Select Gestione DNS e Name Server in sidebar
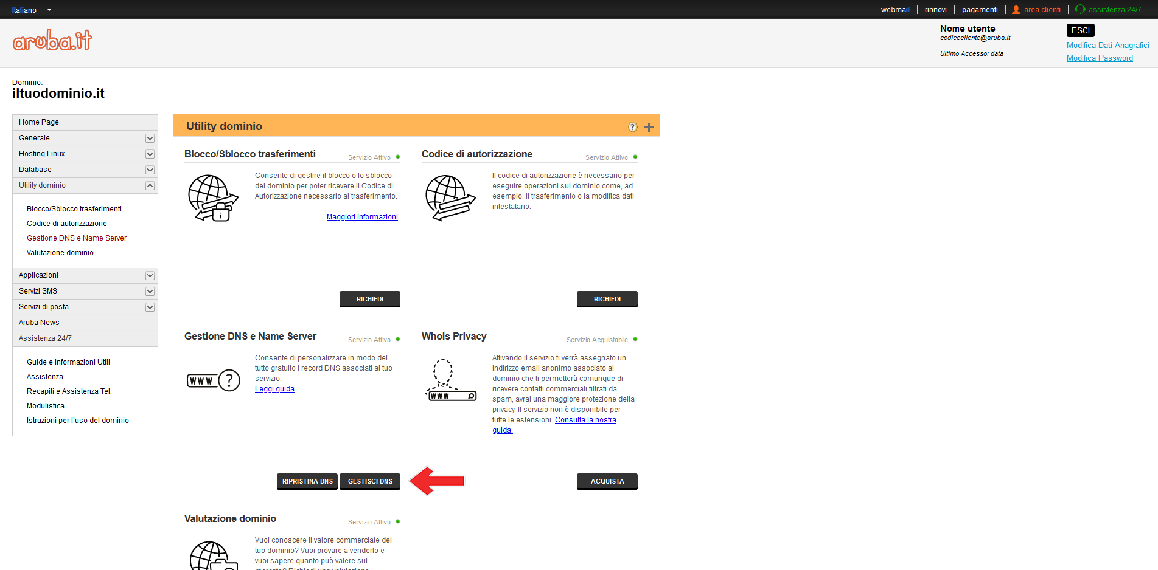1158x570 pixels. point(77,238)
